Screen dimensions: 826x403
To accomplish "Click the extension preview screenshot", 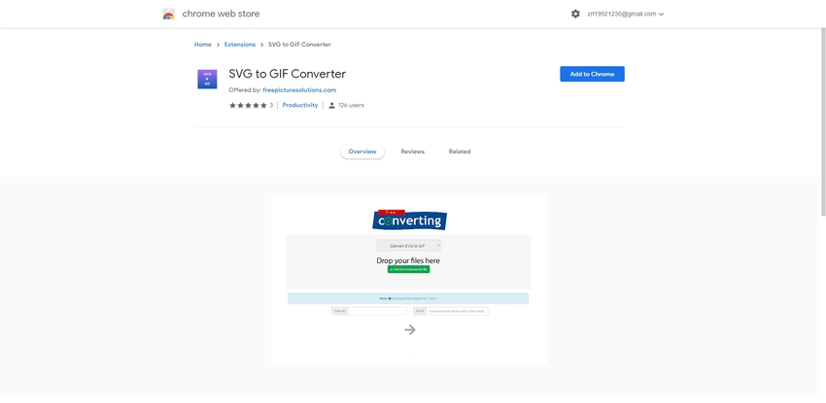I will (x=409, y=279).
